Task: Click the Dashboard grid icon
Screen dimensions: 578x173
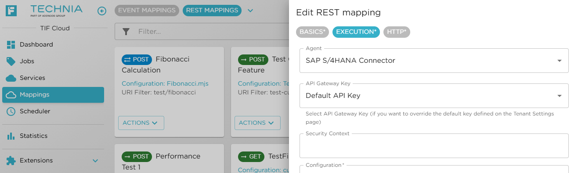Action: tap(11, 44)
